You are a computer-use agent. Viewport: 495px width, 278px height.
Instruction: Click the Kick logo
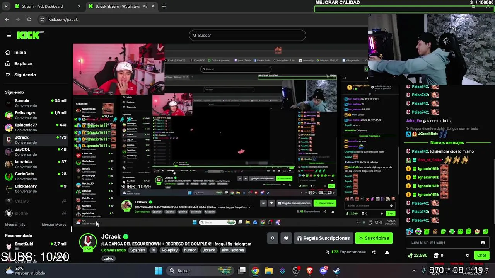point(30,35)
